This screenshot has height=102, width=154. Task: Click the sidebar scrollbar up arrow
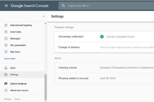click(45, 23)
